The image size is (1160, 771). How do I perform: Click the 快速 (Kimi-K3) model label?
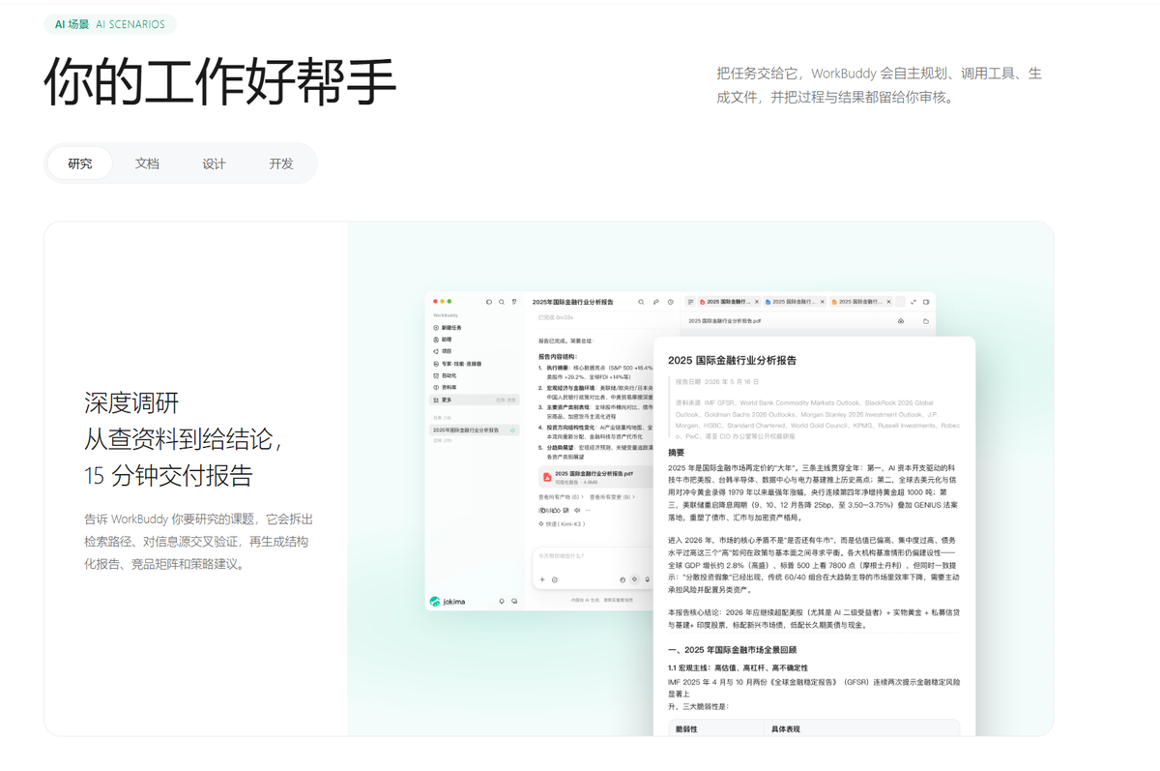tap(562, 523)
